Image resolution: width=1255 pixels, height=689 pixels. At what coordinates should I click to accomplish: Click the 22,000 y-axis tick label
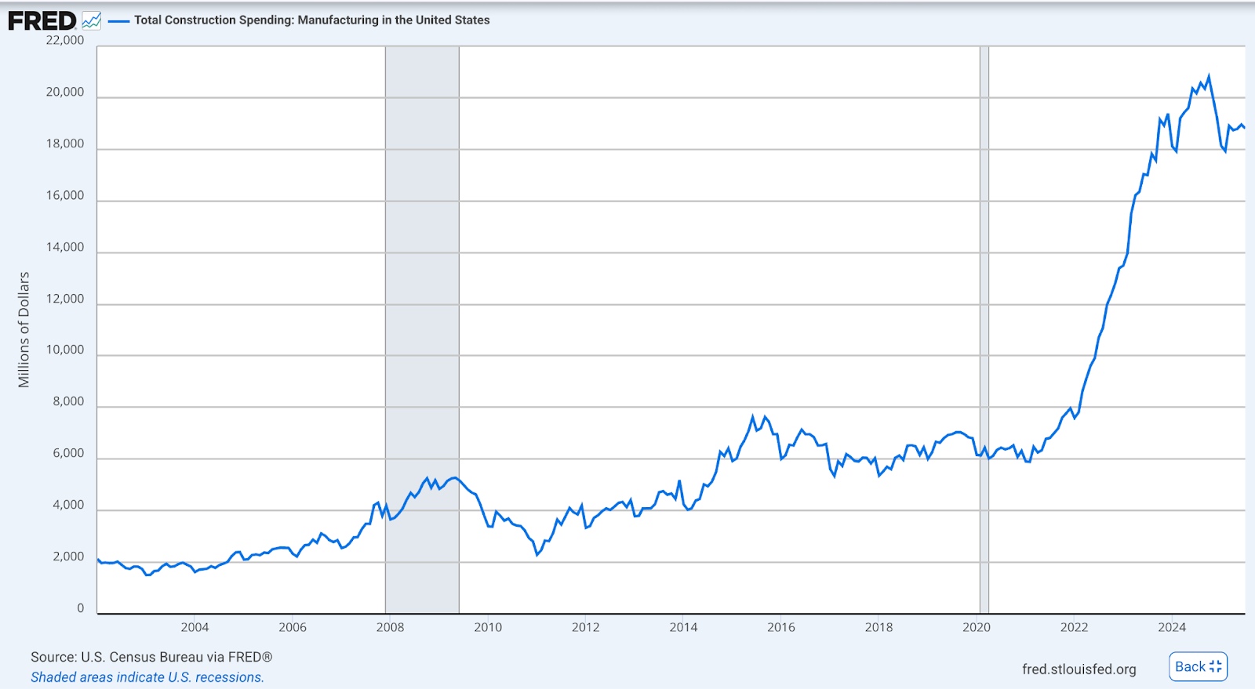65,40
